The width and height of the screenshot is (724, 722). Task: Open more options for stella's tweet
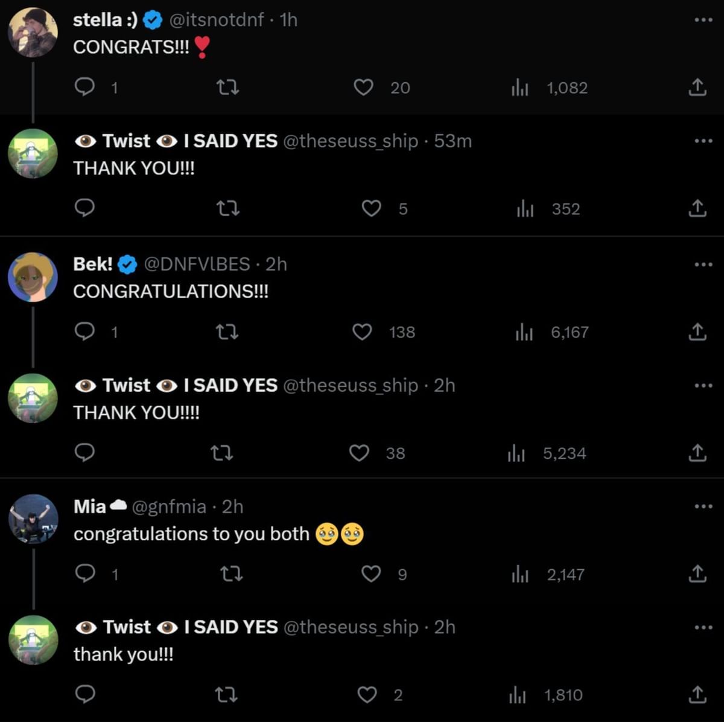click(703, 20)
